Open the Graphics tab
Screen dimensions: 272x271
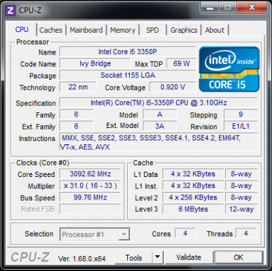tap(184, 30)
